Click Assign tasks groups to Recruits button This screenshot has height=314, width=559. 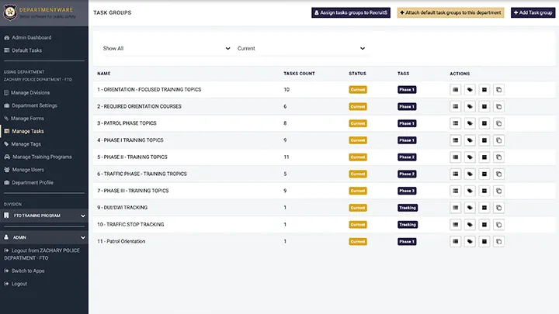pyautogui.click(x=350, y=13)
